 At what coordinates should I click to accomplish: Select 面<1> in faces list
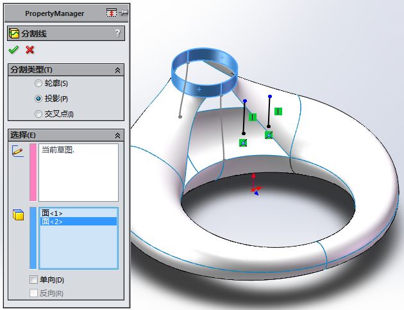(x=79, y=213)
